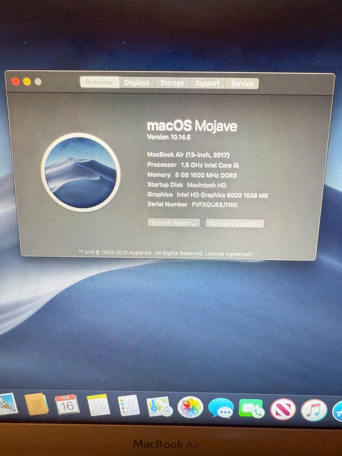Open iTunes music icon in Dock
The width and height of the screenshot is (342, 456).
314,410
